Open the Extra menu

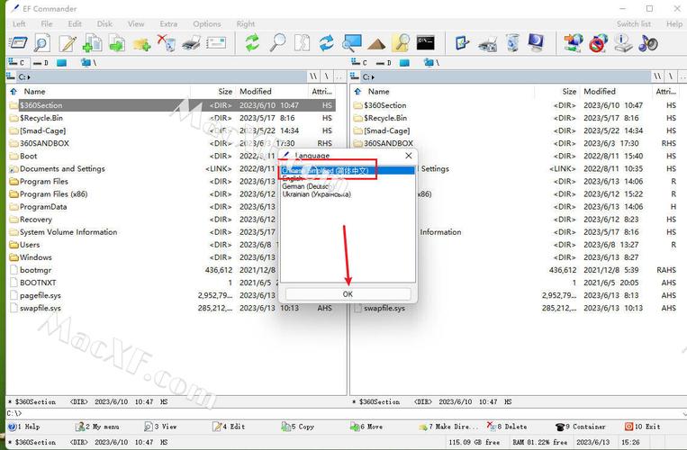coord(168,24)
